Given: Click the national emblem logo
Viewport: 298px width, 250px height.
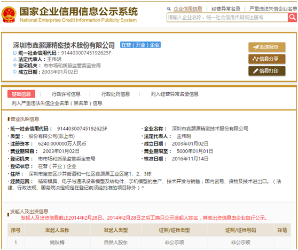Looking at the screenshot, I should (x=9, y=14).
